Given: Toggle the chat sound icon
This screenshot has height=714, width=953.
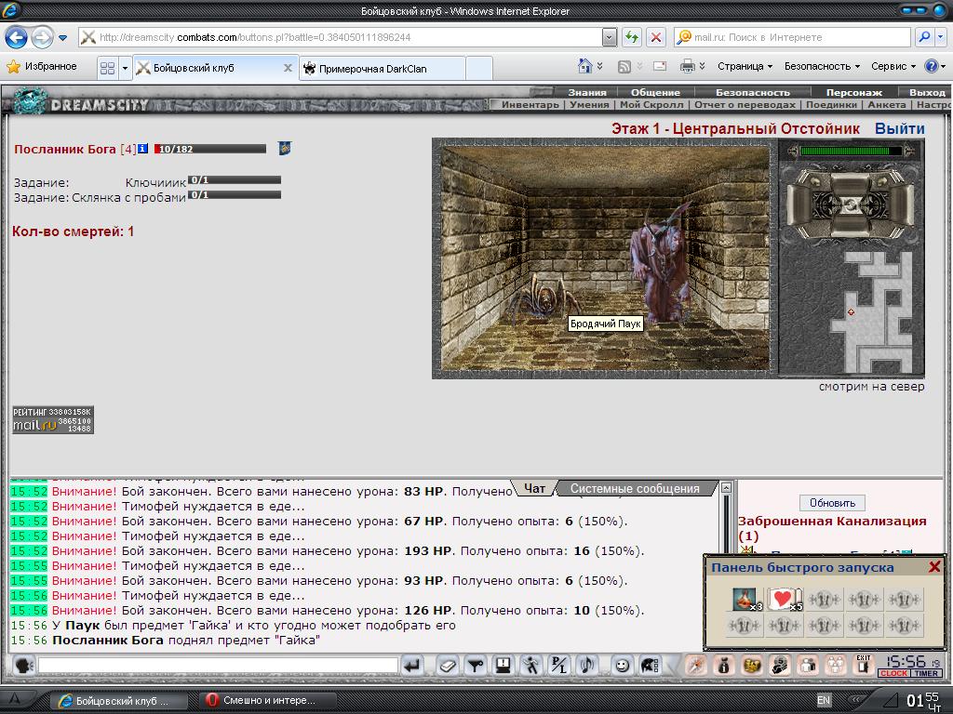Looking at the screenshot, I should pyautogui.click(x=587, y=666).
